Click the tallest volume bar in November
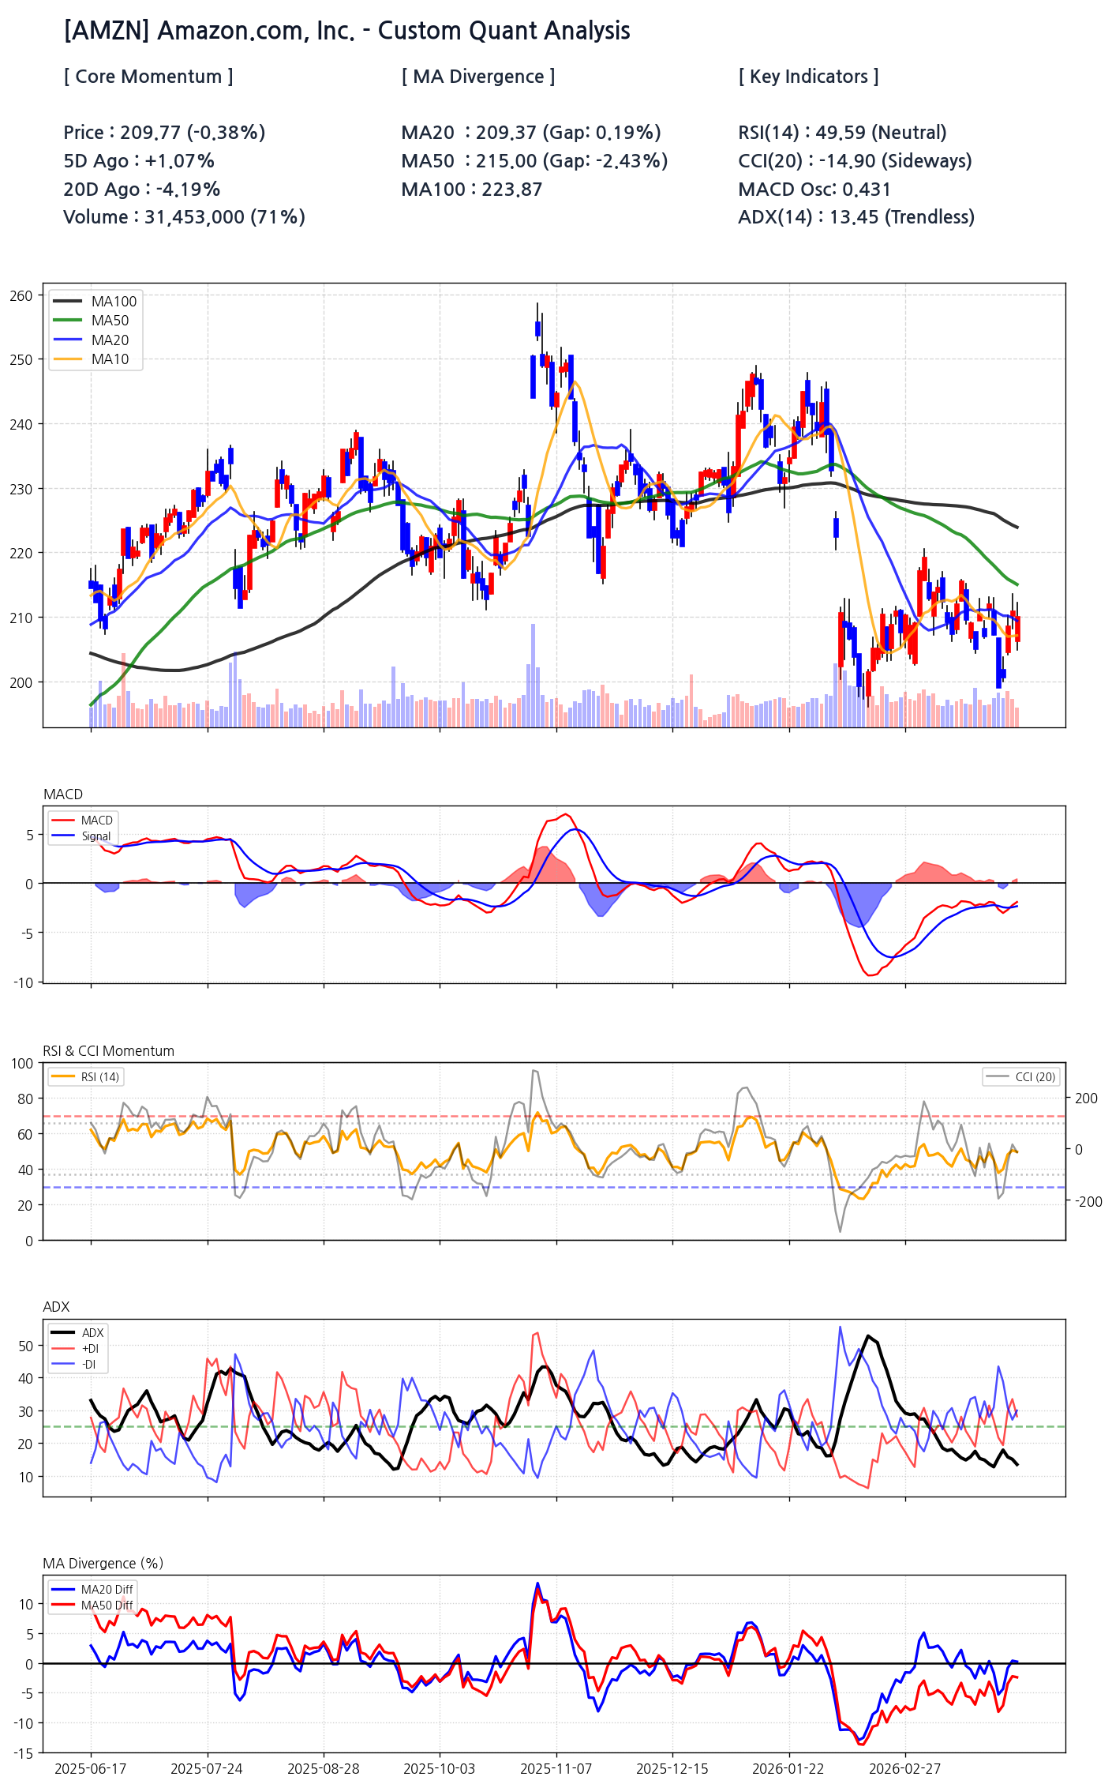The width and height of the screenshot is (1112, 1784). pyautogui.click(x=533, y=675)
